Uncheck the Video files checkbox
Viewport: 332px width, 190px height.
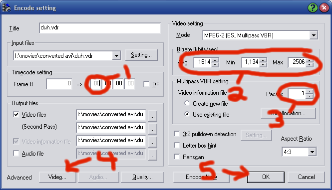[x=16, y=115]
